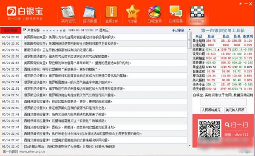Select the red 实时资讯 tab

point(11,31)
